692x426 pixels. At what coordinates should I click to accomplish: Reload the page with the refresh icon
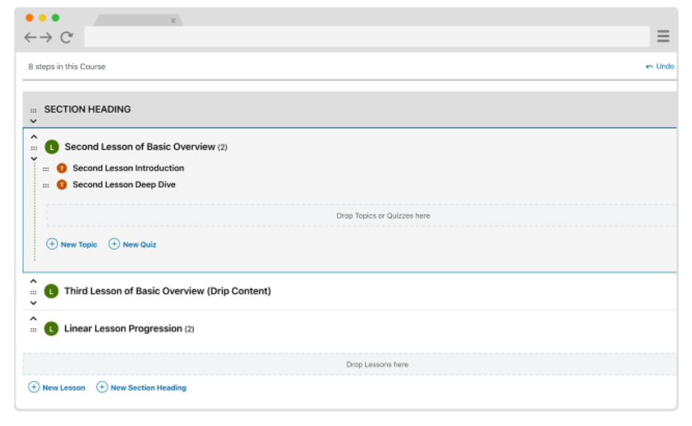click(67, 37)
